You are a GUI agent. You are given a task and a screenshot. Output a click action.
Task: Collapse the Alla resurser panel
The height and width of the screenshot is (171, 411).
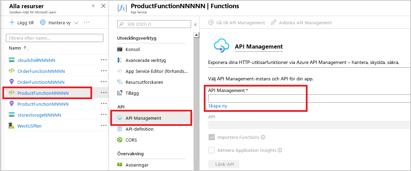pos(93,6)
